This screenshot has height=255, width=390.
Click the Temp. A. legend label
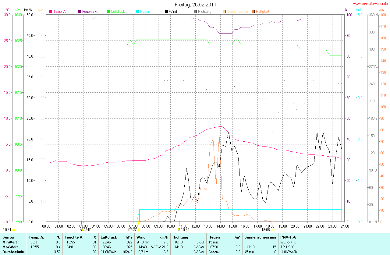pyautogui.click(x=60, y=12)
